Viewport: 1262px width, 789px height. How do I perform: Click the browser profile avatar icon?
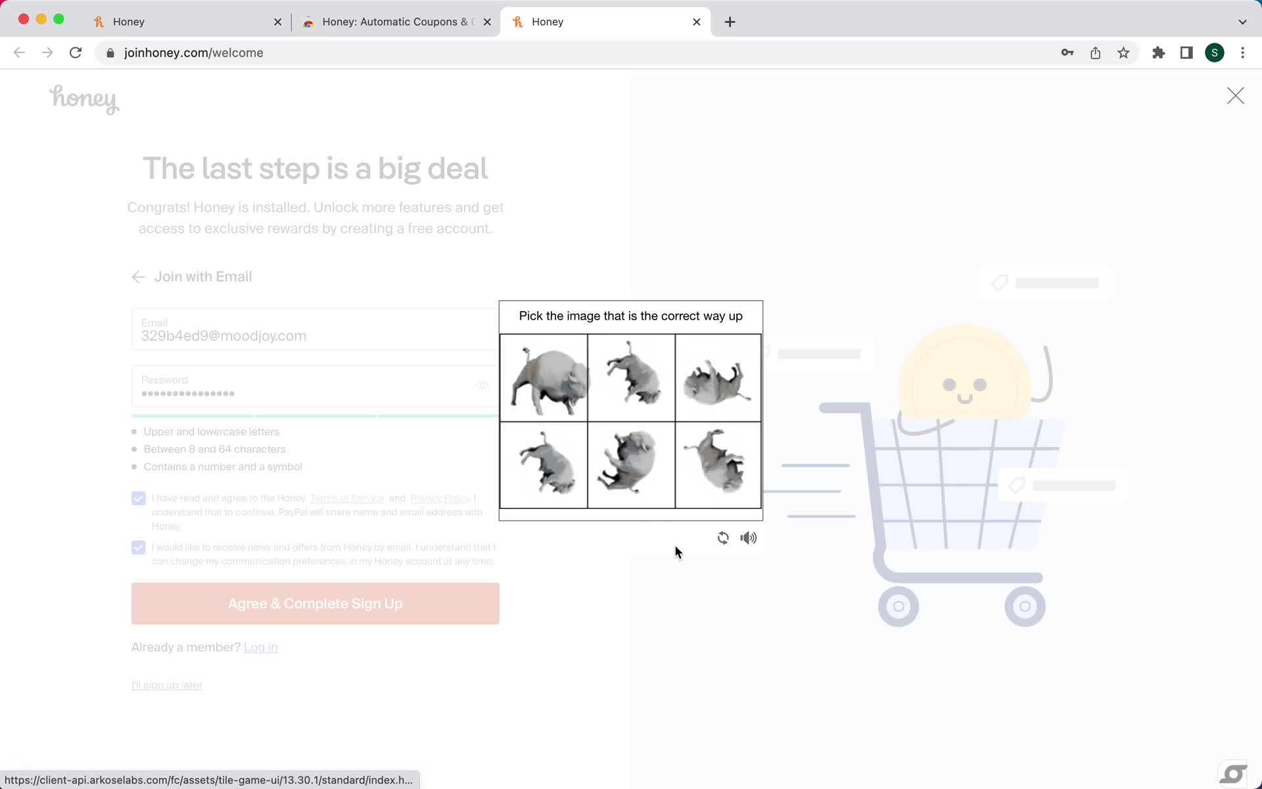(x=1216, y=52)
